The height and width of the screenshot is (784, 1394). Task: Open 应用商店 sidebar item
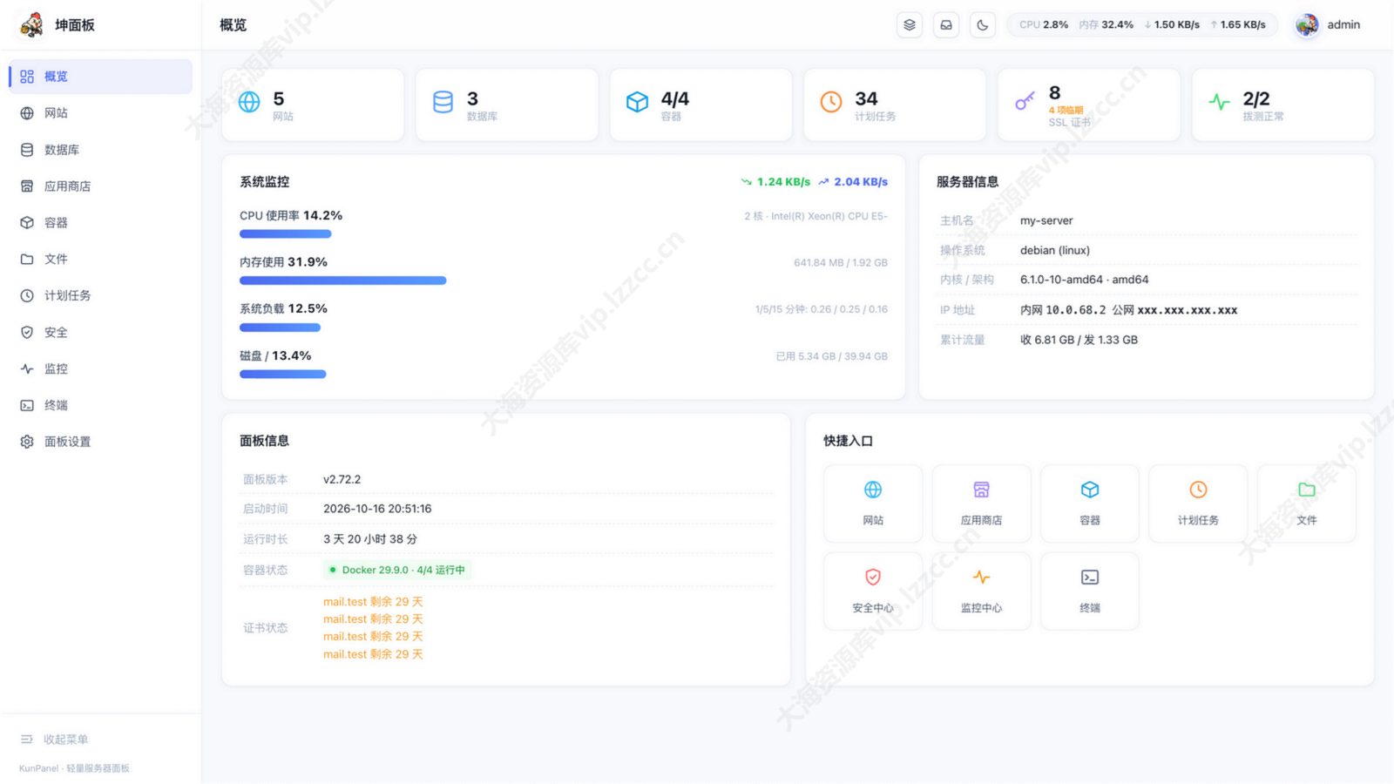tap(101, 186)
